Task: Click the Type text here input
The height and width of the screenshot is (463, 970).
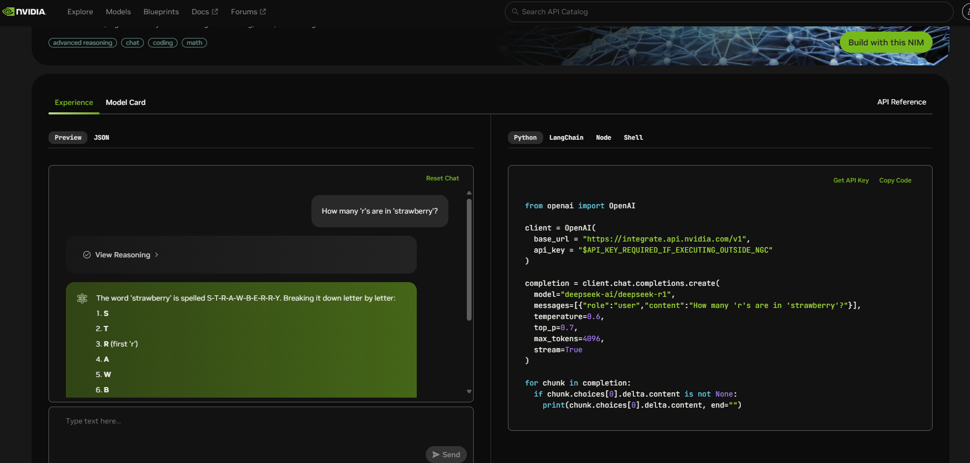Action: pyautogui.click(x=261, y=421)
